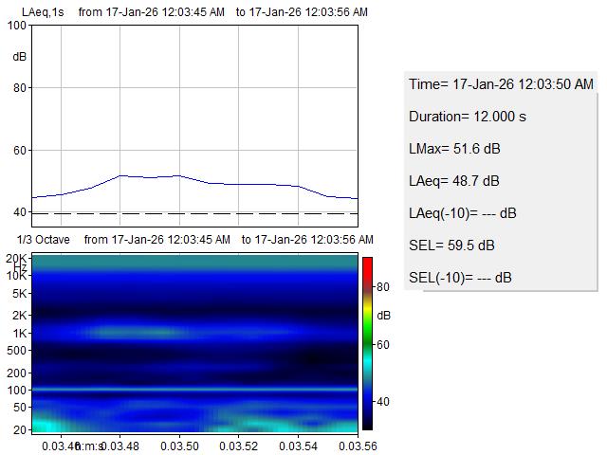This screenshot has height=455, width=607.
Task: Select the peak of the blue LAeq curve
Action: [120, 175]
